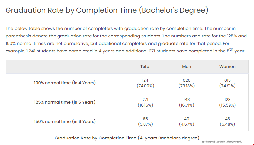Select the Men column header
The width and height of the screenshot is (254, 145).
tap(187, 66)
